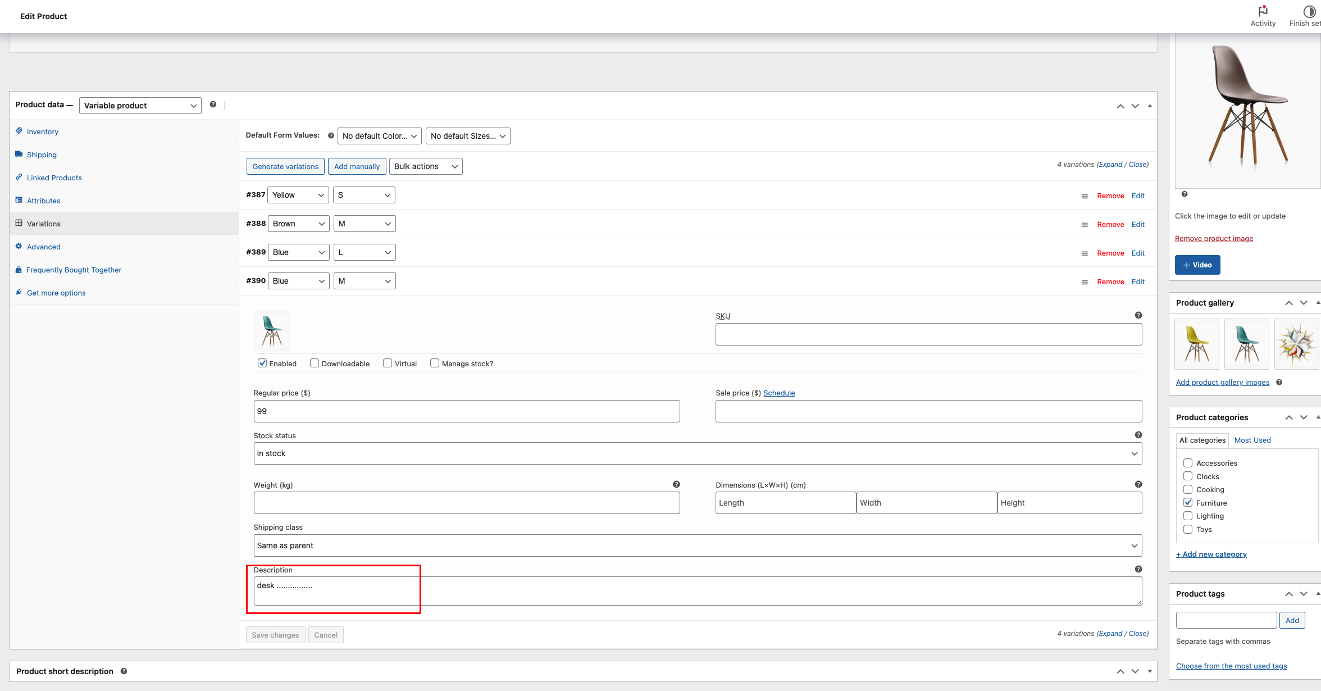Open the Bulk actions dropdown

coord(426,166)
